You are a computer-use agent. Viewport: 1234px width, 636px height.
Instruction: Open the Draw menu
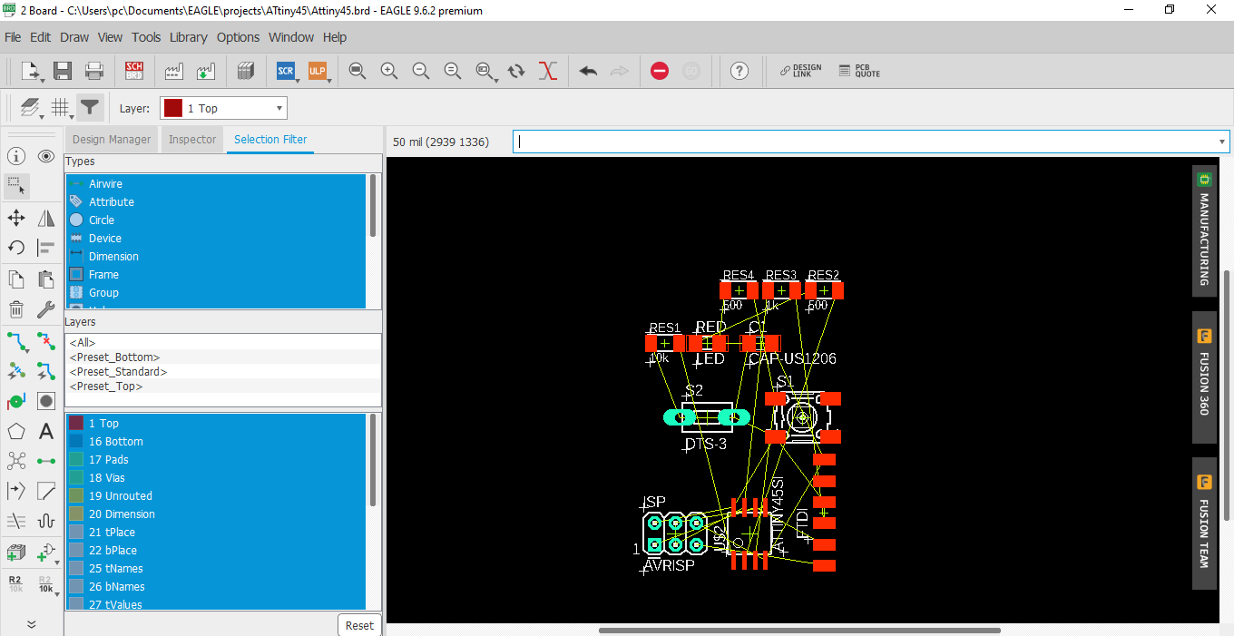(x=74, y=37)
